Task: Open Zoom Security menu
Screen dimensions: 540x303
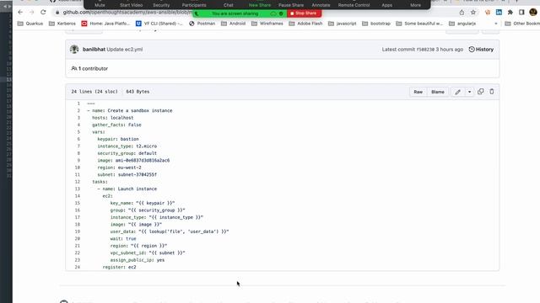Action: 161,4
